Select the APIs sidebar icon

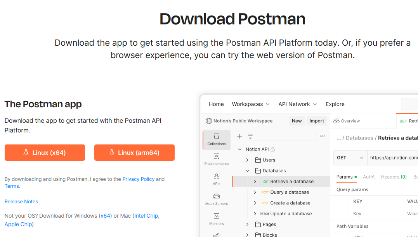point(216,179)
